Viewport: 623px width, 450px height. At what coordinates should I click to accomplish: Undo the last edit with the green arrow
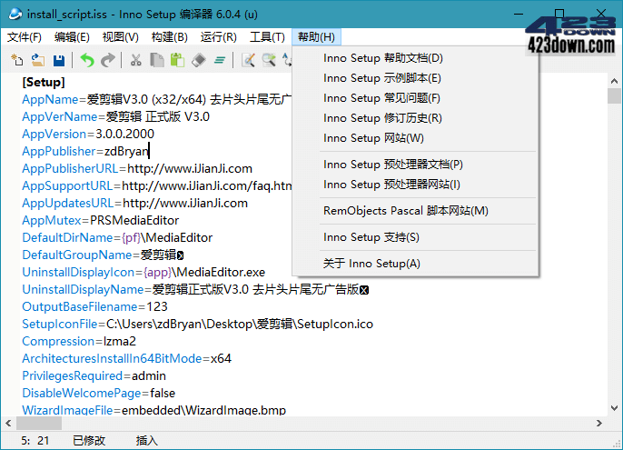click(x=87, y=60)
